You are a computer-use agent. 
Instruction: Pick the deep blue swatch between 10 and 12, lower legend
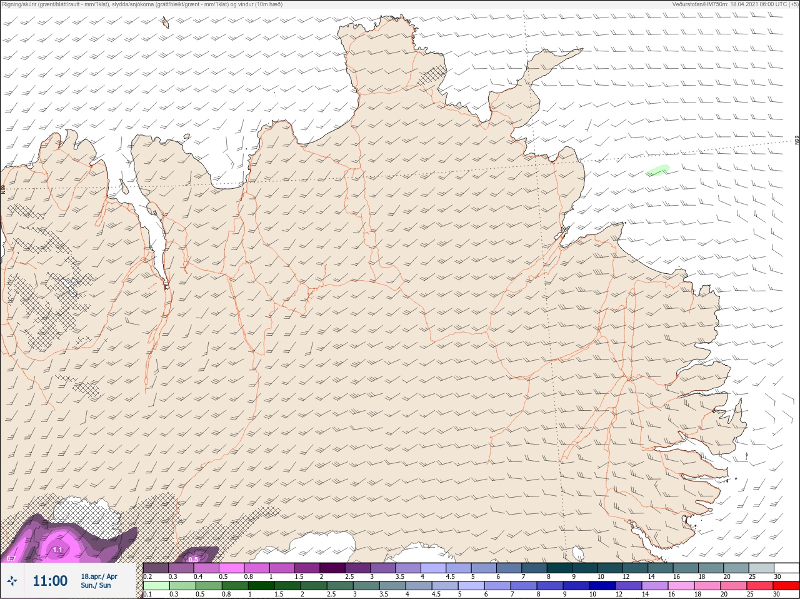pos(602,586)
